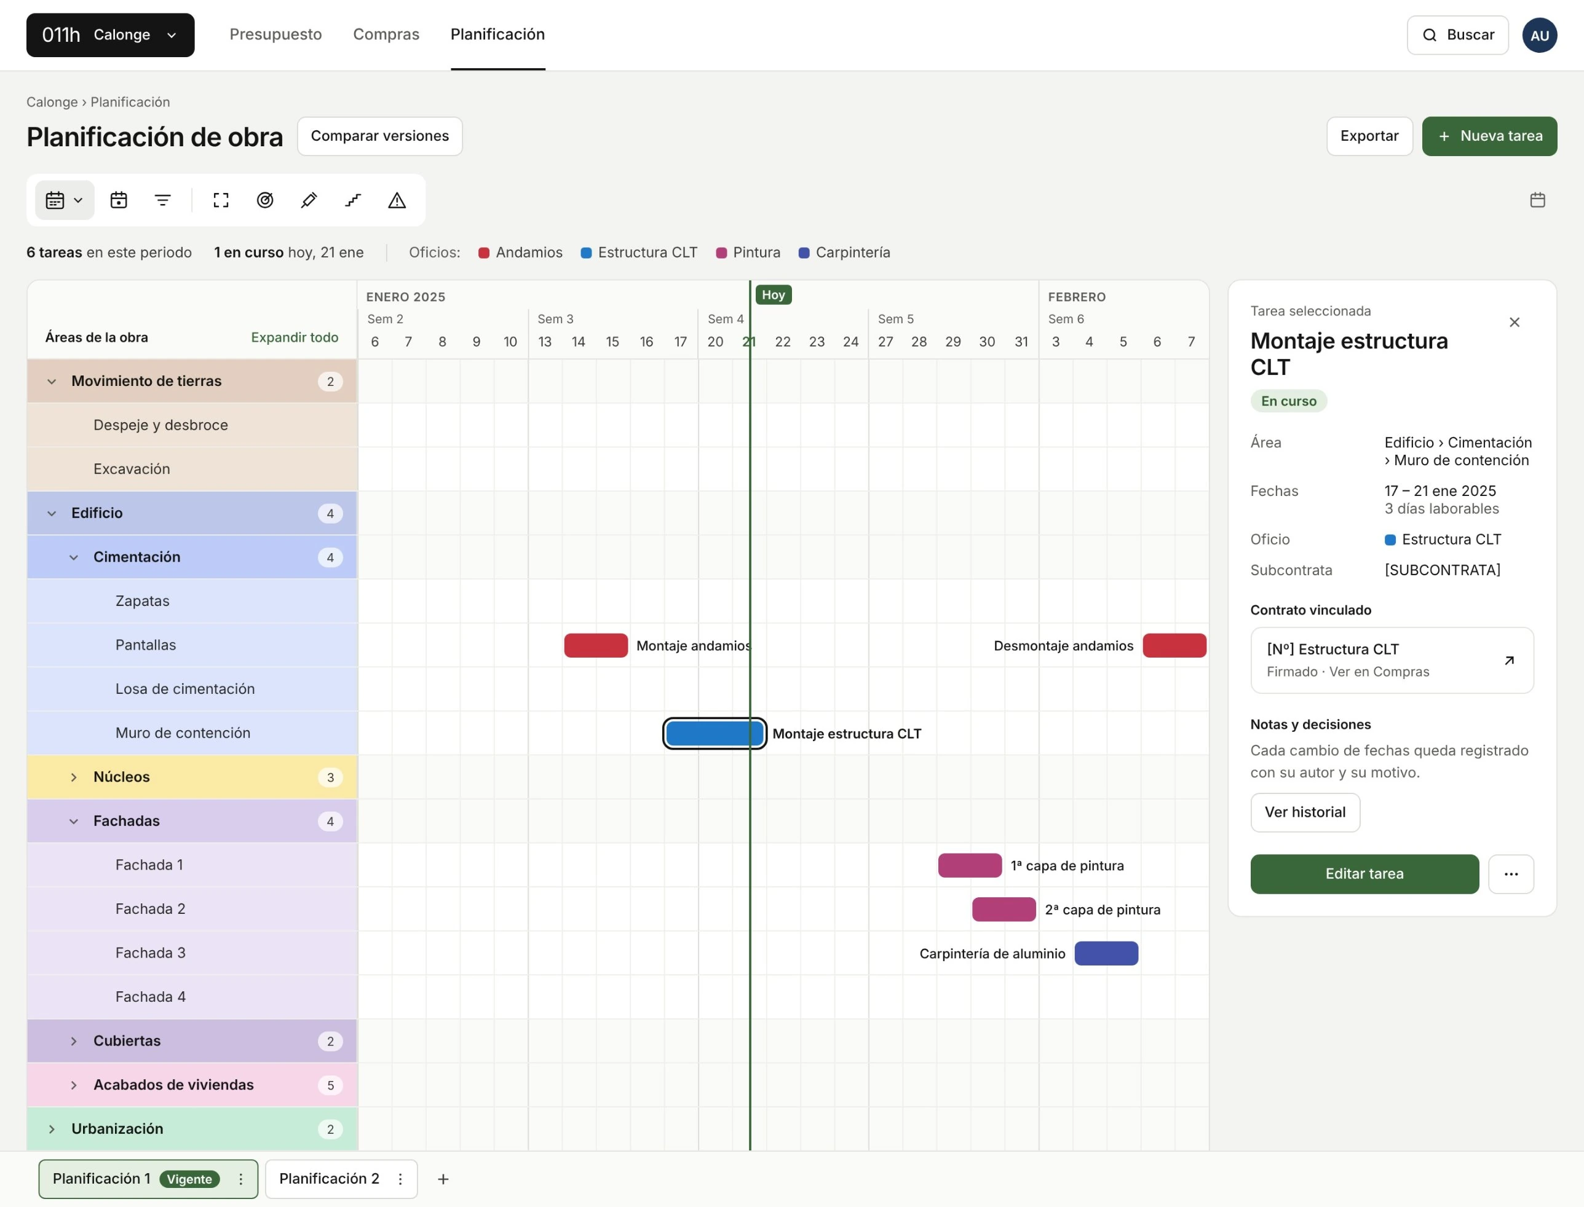Open the calendar view mode dropdown
The height and width of the screenshot is (1207, 1584).
pyautogui.click(x=65, y=200)
